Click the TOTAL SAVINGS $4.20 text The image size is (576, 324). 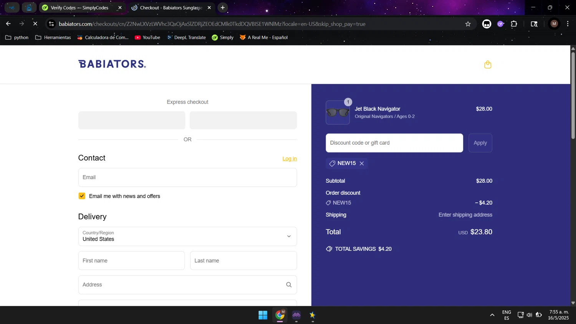click(363, 249)
